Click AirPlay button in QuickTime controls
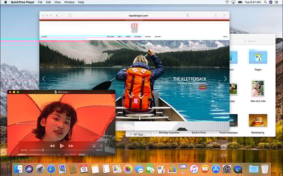The height and width of the screenshot is (176, 283). [94, 146]
